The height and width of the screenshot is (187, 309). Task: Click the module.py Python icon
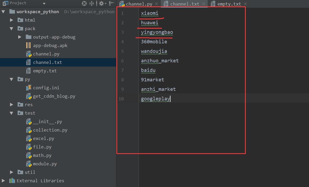pyautogui.click(x=29, y=164)
